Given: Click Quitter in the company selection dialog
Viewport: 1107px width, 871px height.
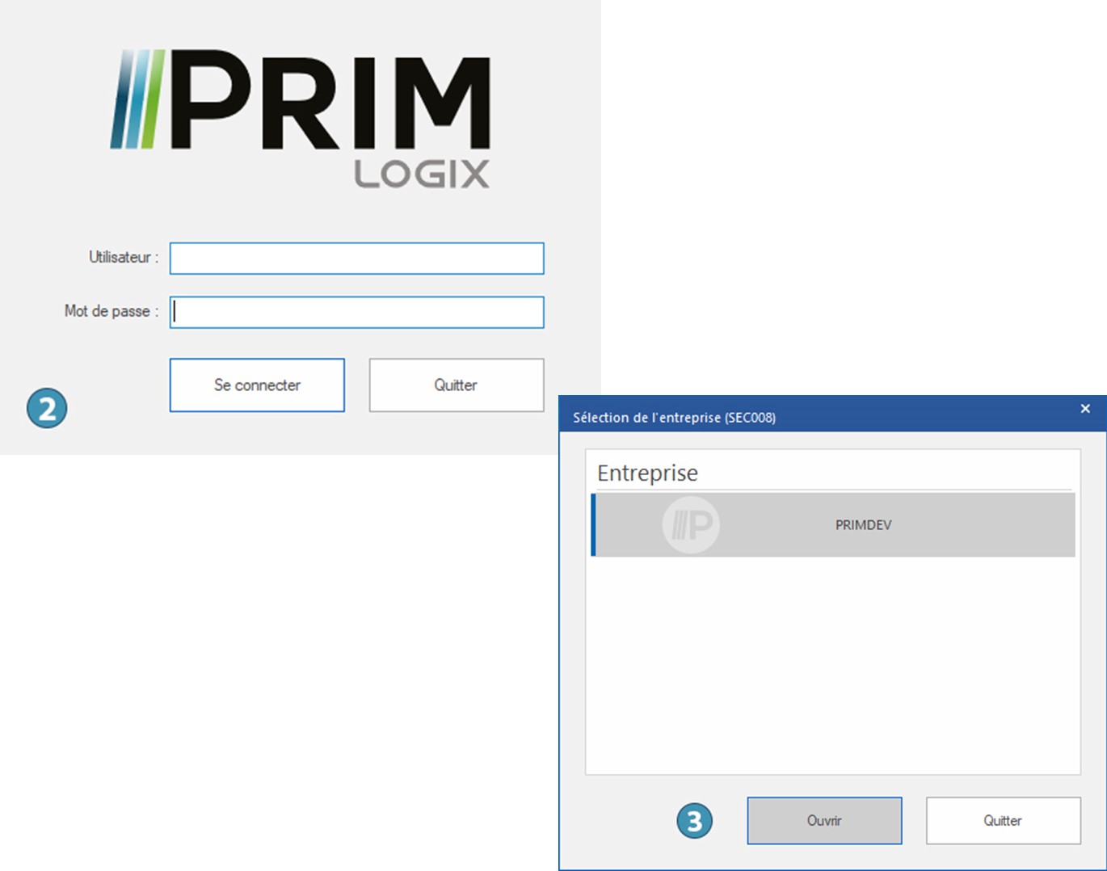Looking at the screenshot, I should pyautogui.click(x=1003, y=821).
